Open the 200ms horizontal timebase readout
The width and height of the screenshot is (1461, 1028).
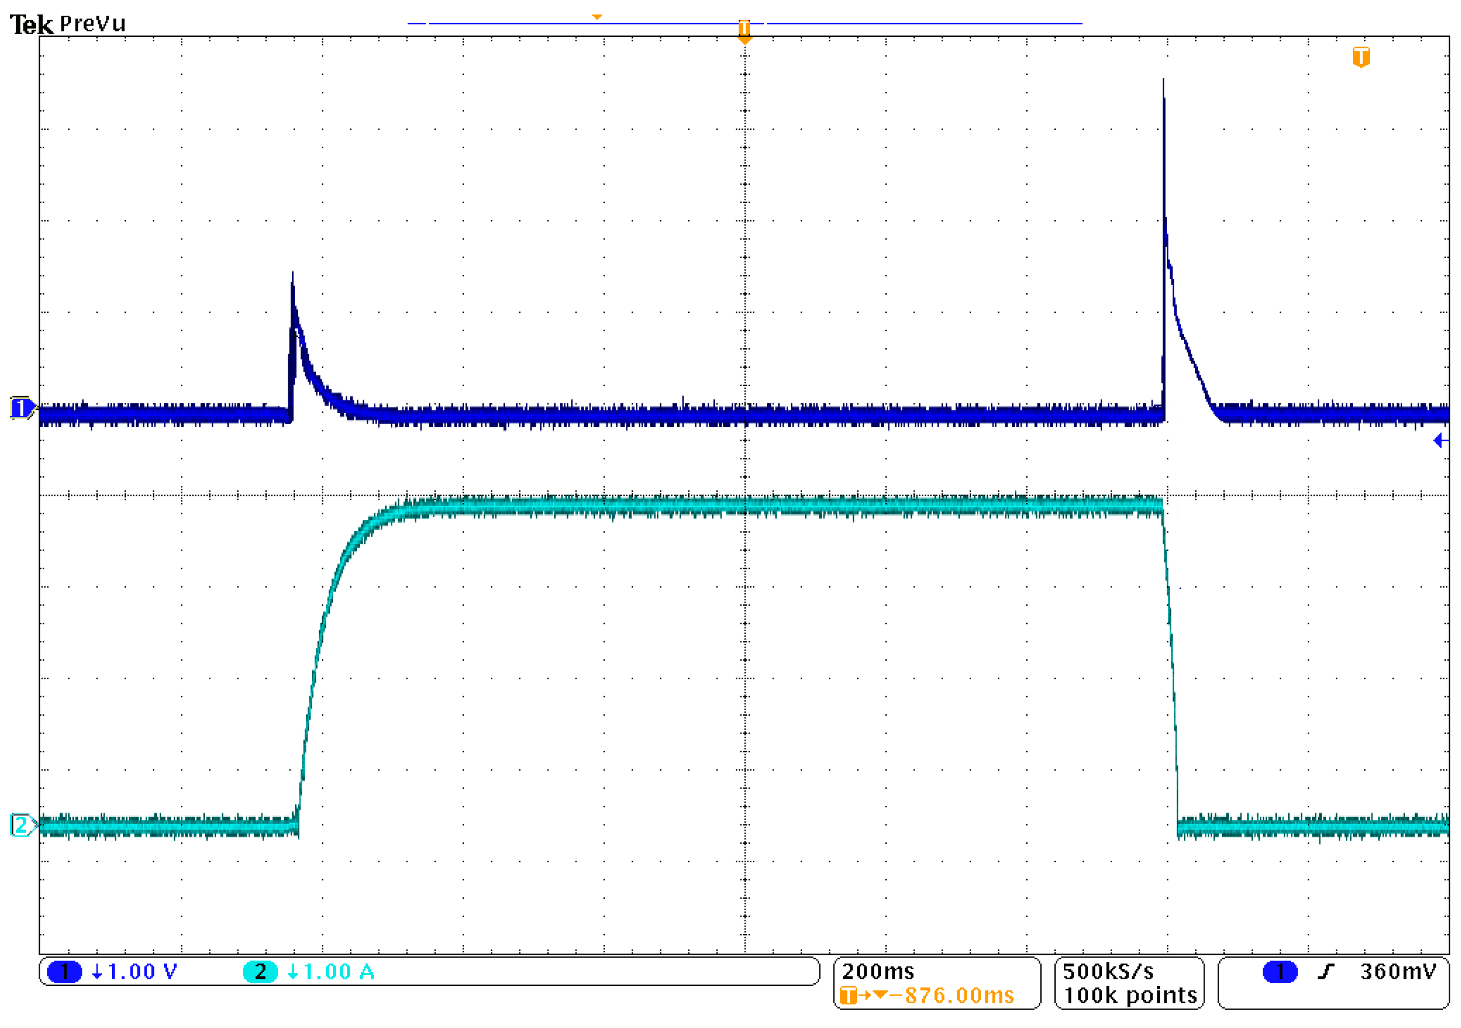click(878, 971)
